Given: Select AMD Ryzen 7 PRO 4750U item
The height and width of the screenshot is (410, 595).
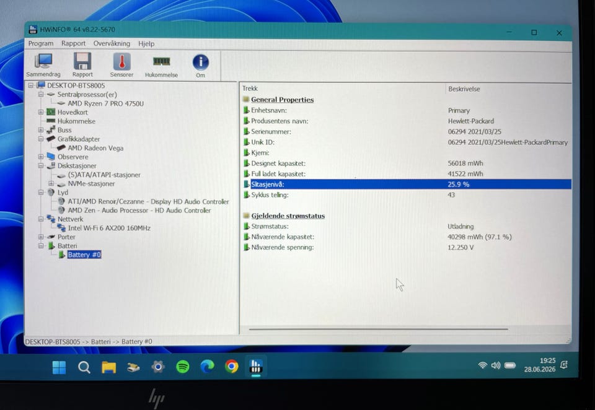Looking at the screenshot, I should point(105,103).
